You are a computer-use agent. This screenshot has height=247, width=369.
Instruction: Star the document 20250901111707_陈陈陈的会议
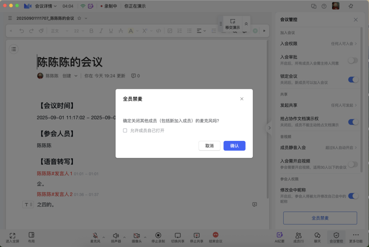click(x=79, y=18)
